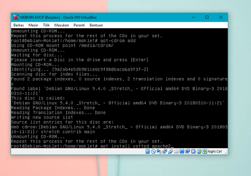Toggle the mouse integration indicator
Screen dimensions: 251x176
click(199, 151)
